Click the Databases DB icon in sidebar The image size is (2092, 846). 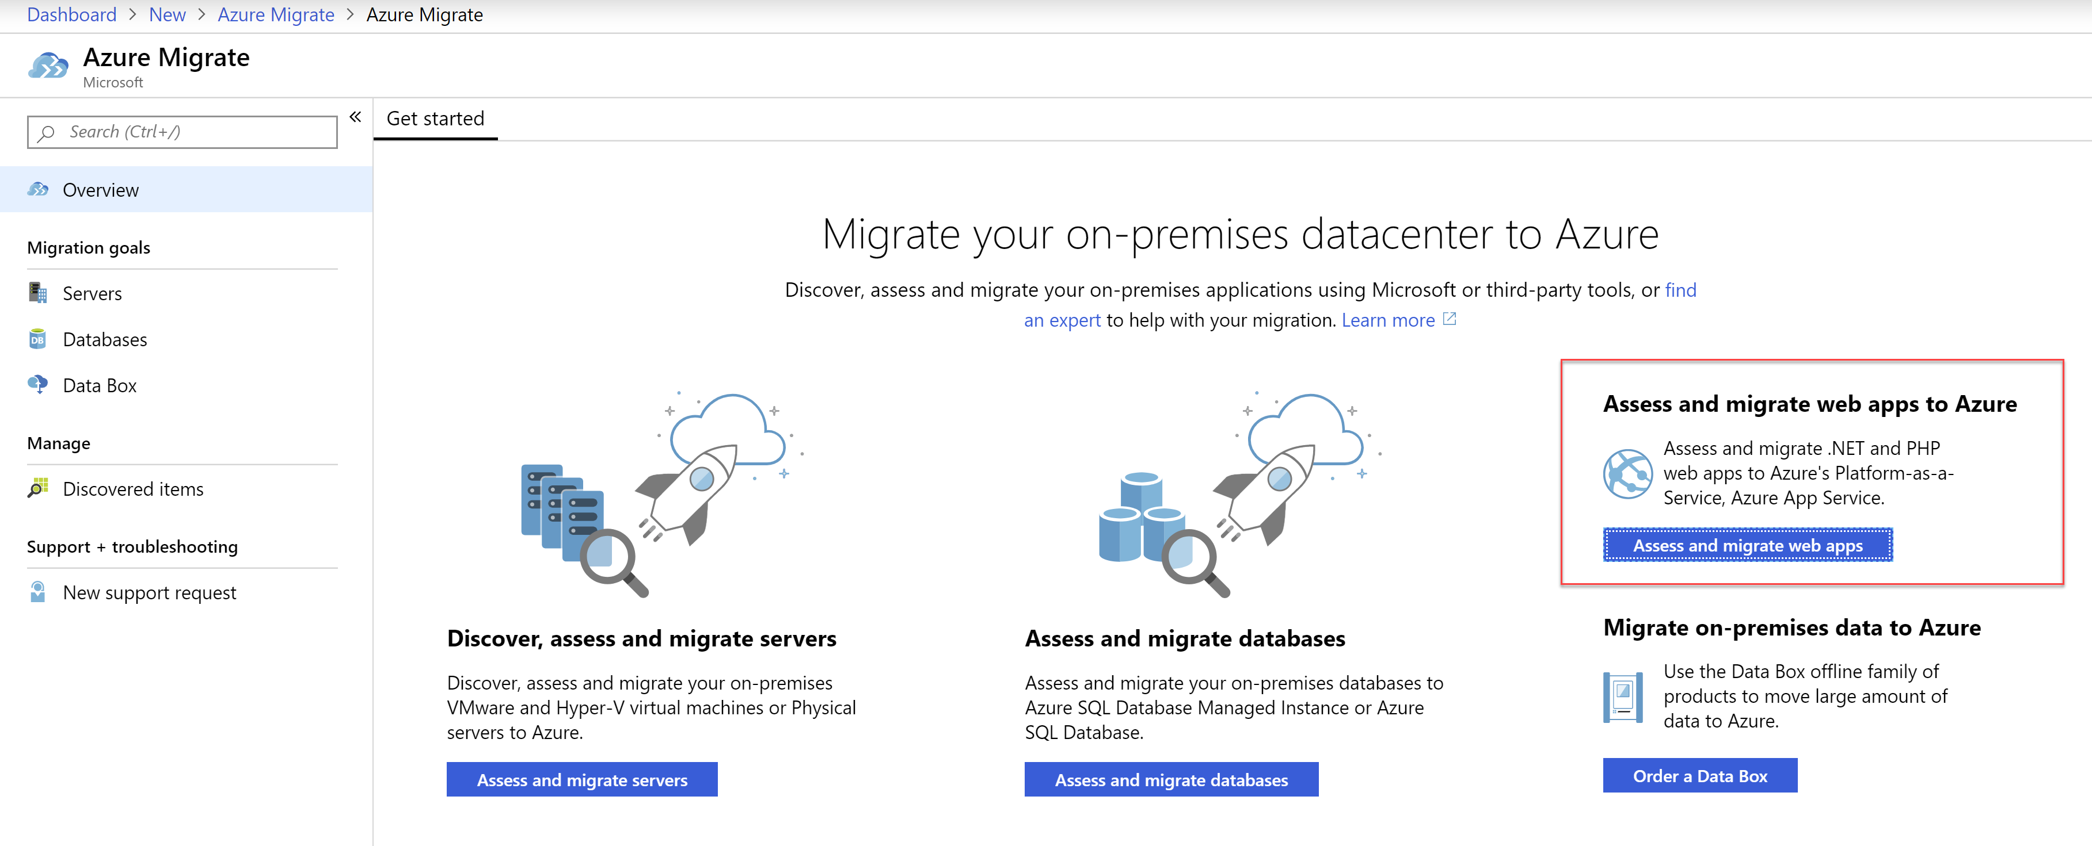[37, 339]
